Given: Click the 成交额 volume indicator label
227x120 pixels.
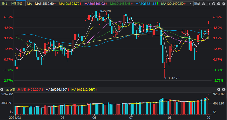Looking at the screenshot, I should (x=11, y=90).
